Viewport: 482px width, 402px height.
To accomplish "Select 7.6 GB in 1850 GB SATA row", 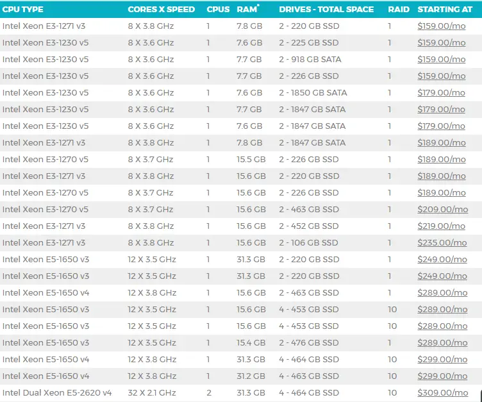I will 249,92.
